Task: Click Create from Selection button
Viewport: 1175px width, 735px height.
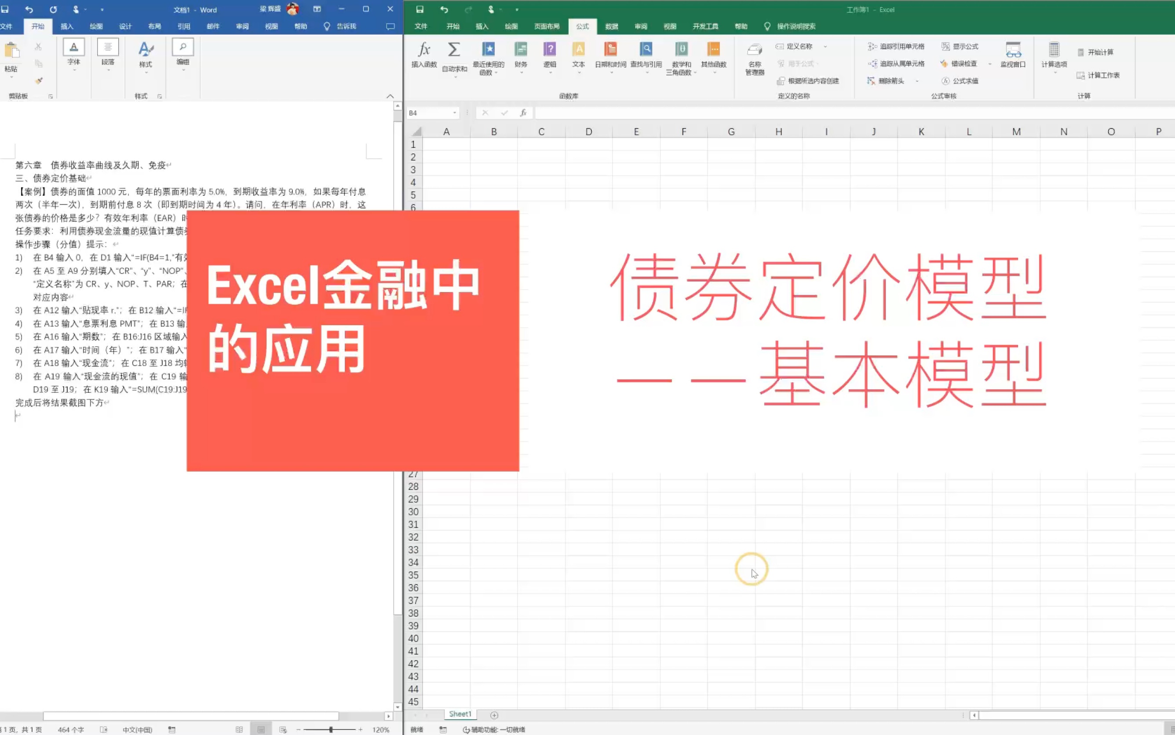Action: 808,80
